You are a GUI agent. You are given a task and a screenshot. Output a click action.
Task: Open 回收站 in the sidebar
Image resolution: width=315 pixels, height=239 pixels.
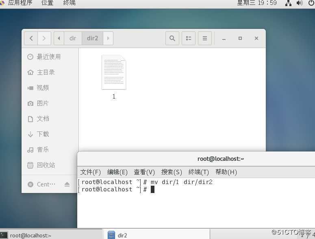(x=50, y=165)
